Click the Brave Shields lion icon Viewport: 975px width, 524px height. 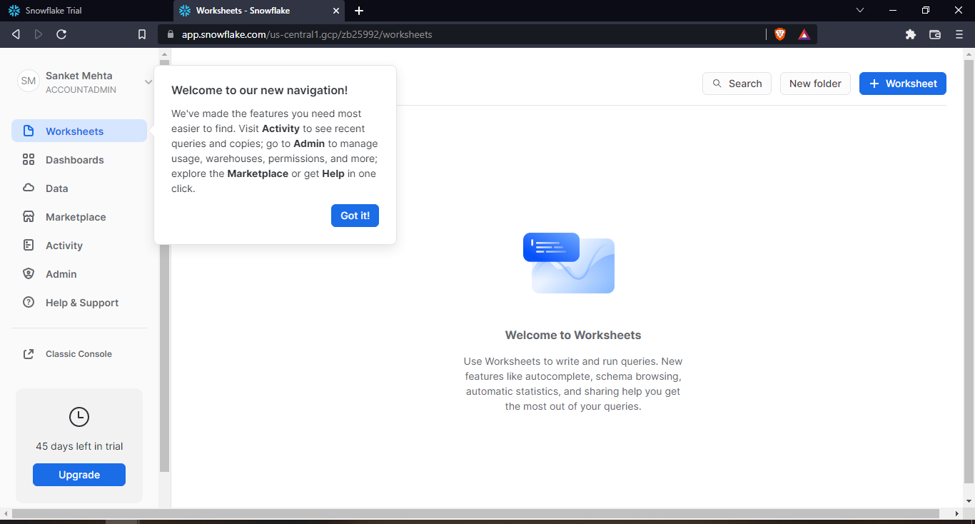click(780, 34)
